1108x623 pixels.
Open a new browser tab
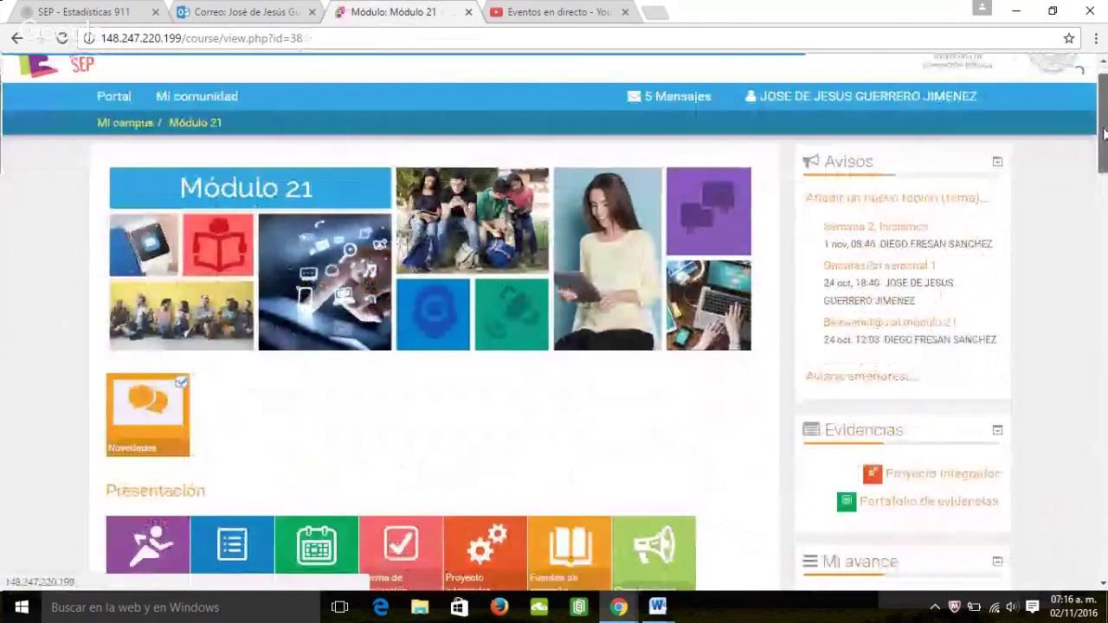(655, 12)
